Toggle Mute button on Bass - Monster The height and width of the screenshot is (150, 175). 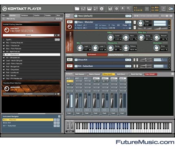tap(135, 28)
